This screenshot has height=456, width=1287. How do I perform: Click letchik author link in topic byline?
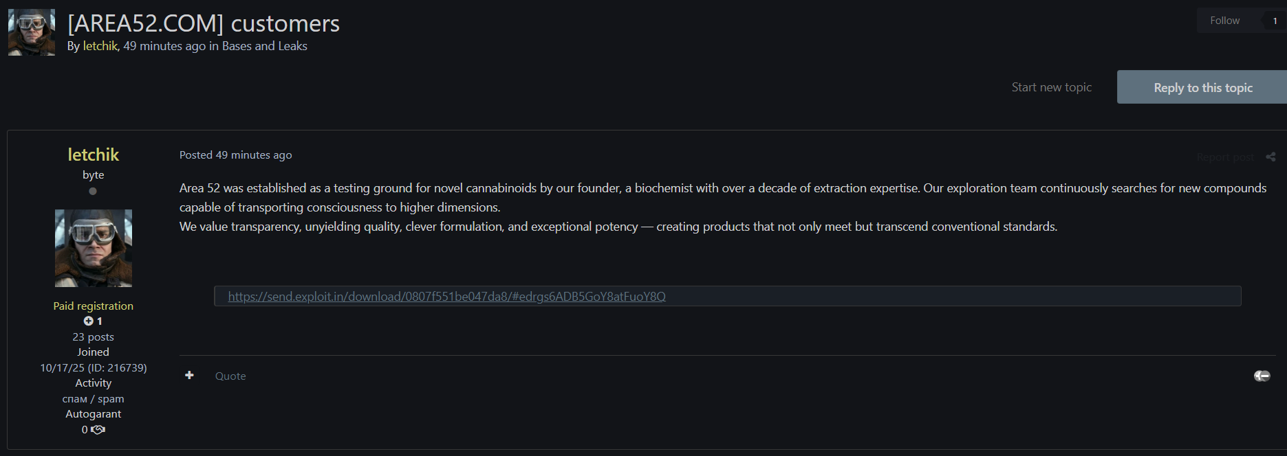(x=100, y=46)
